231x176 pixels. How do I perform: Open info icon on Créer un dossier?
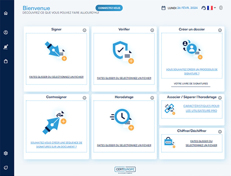(220, 30)
